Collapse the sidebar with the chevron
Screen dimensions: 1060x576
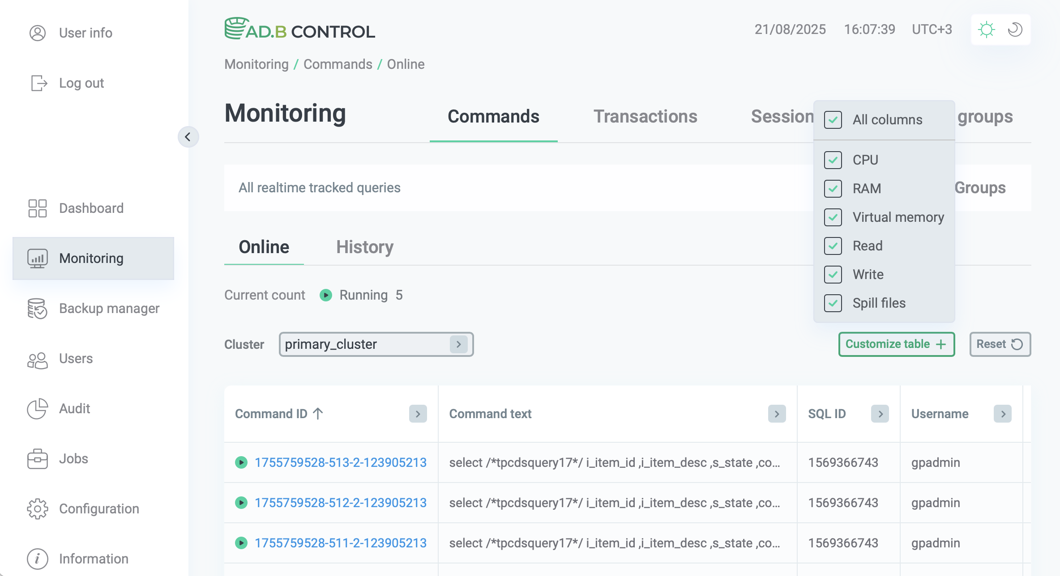pos(188,137)
